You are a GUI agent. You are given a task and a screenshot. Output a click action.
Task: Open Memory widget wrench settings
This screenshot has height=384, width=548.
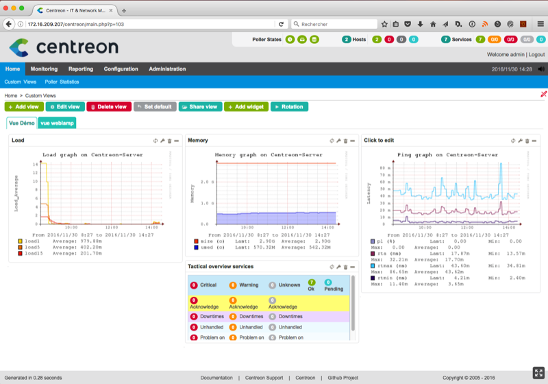[x=338, y=140]
